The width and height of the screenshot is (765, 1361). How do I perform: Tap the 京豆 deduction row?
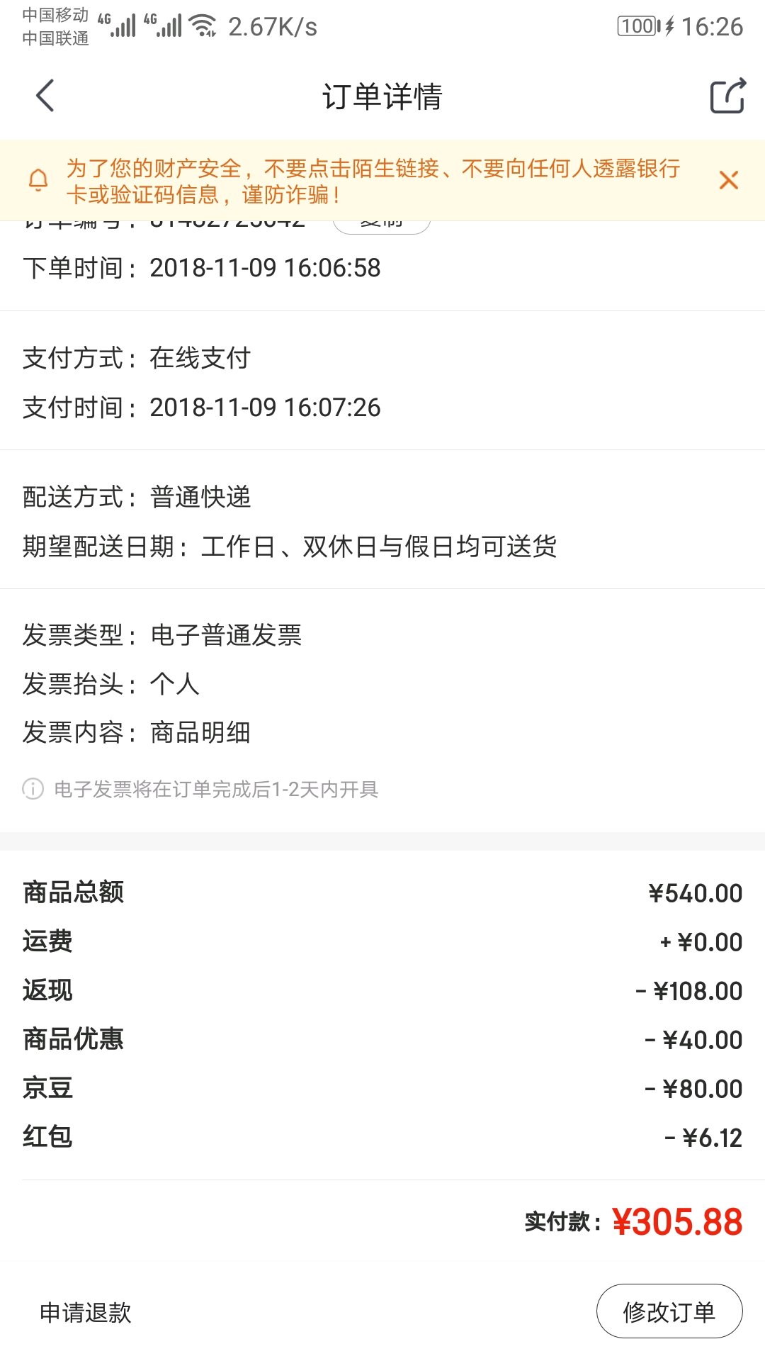(382, 1088)
